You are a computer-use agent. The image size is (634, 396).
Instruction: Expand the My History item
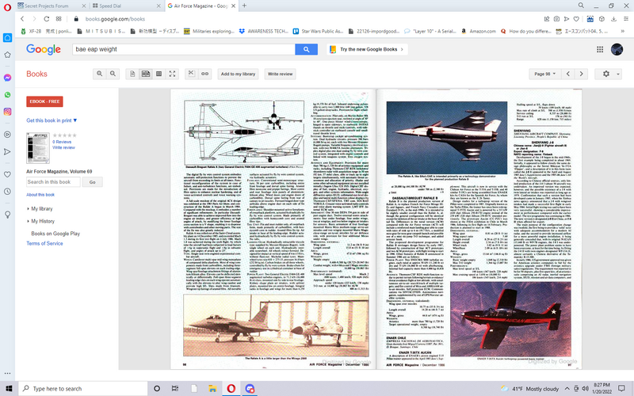pyautogui.click(x=43, y=222)
